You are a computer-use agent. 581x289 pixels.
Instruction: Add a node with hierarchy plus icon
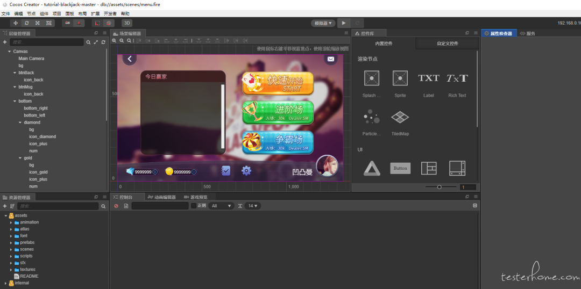point(5,42)
